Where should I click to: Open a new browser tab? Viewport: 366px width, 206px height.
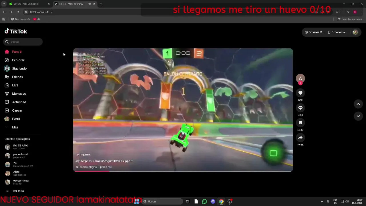(101, 4)
